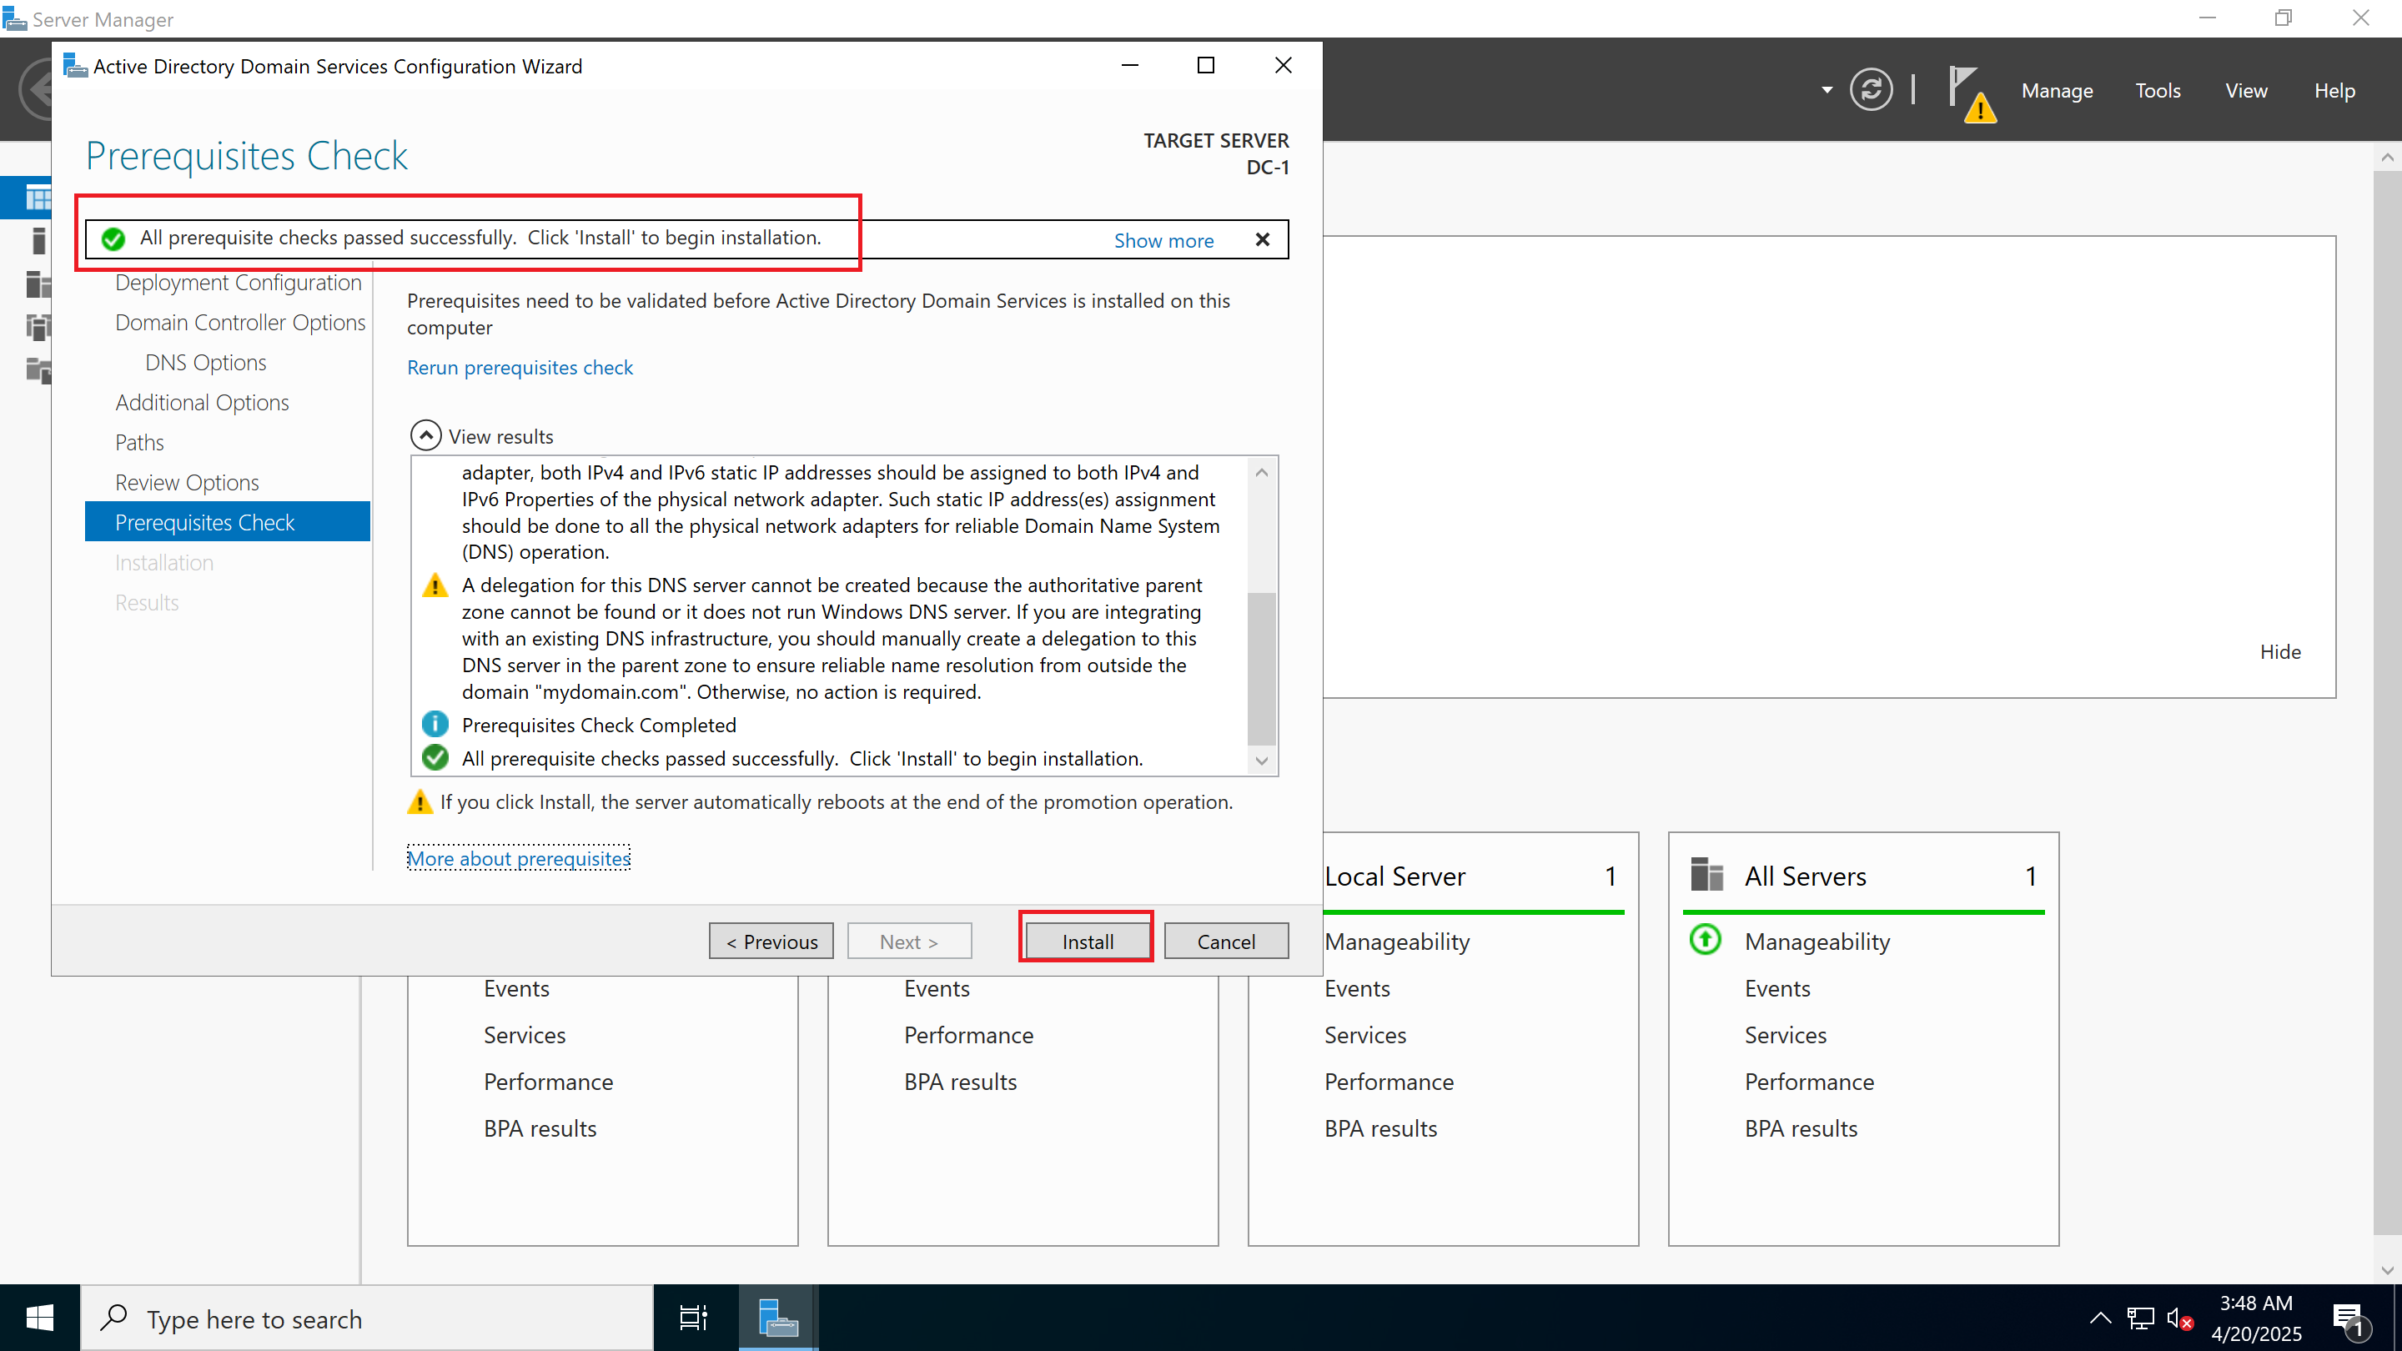Click Events in the Local Server tile
Screen dimensions: 2402x1351
click(x=1357, y=988)
